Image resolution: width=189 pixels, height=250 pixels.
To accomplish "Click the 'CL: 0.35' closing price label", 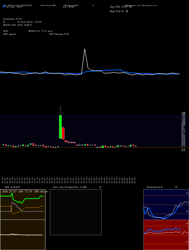I will (68, 7).
